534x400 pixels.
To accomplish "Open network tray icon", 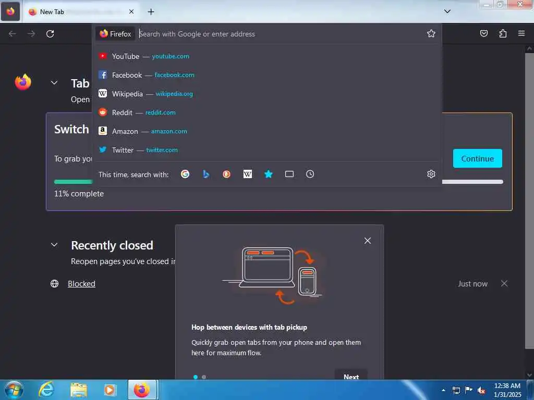I will pos(456,390).
